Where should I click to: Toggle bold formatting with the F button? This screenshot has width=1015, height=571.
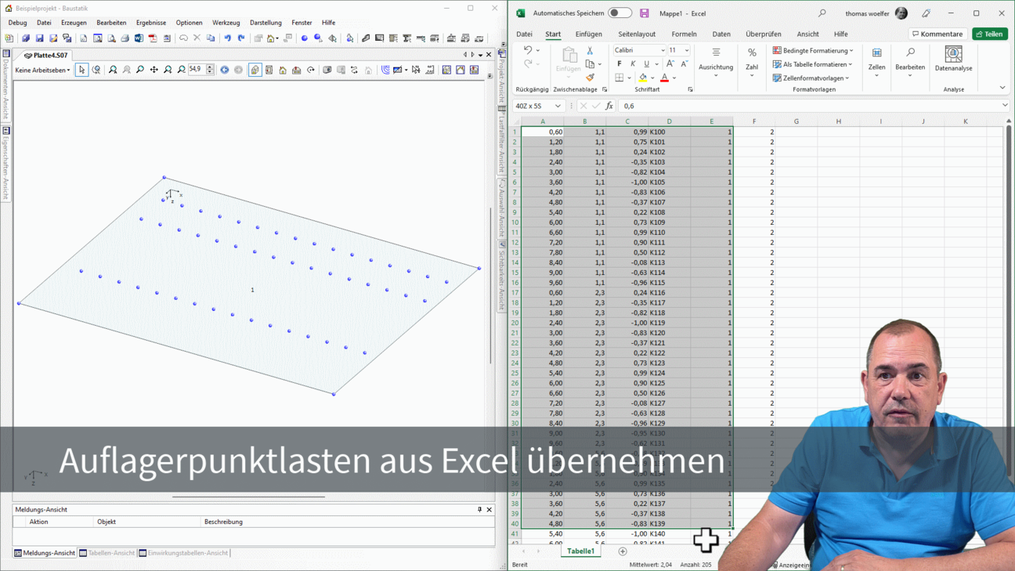pos(619,64)
